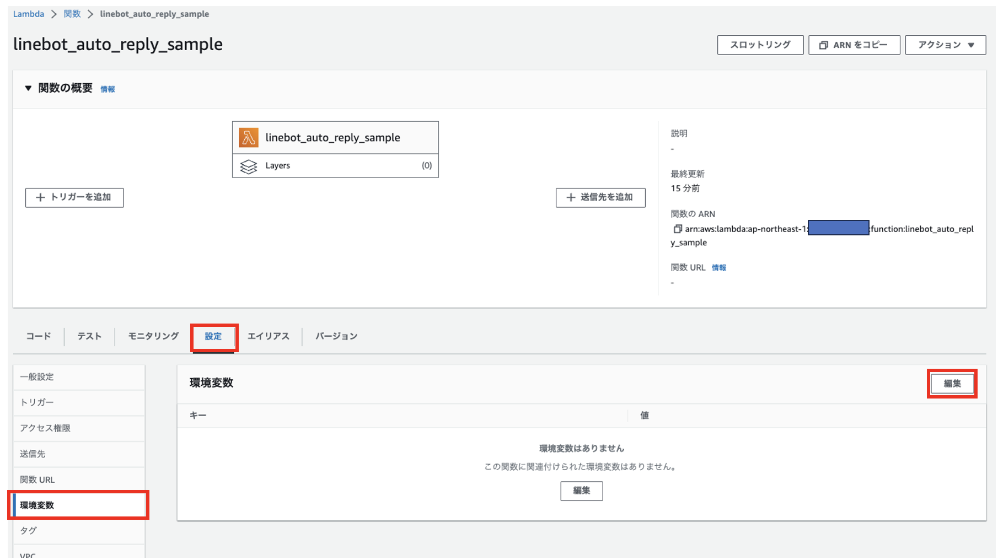Open the 情報 link next to 関数の概要

click(108, 89)
